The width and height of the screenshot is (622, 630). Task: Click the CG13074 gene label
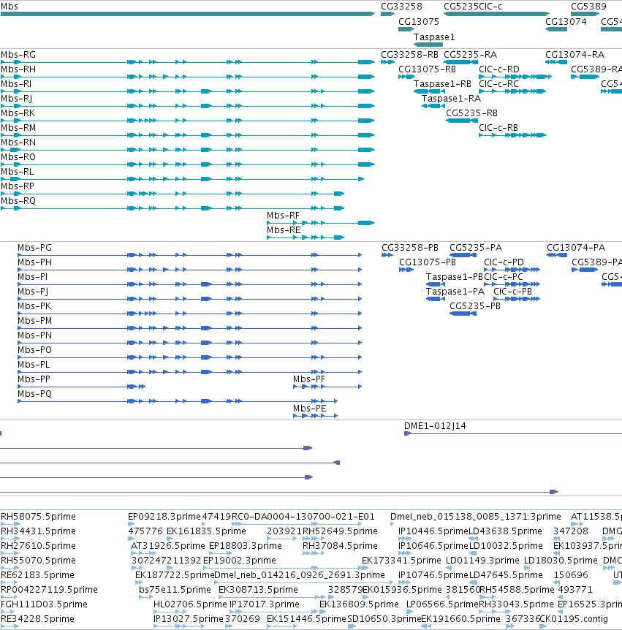point(566,22)
